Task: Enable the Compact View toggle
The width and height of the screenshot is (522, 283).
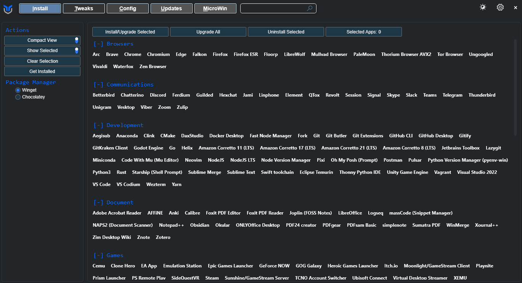Action: [x=77, y=40]
